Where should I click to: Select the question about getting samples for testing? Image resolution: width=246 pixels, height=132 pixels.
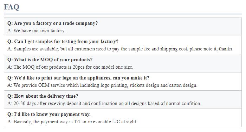pos(63,41)
